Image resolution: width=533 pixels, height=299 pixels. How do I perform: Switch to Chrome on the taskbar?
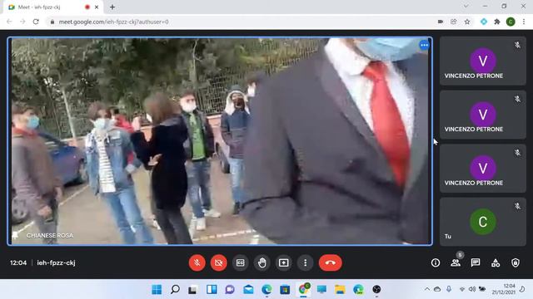pyautogui.click(x=303, y=290)
